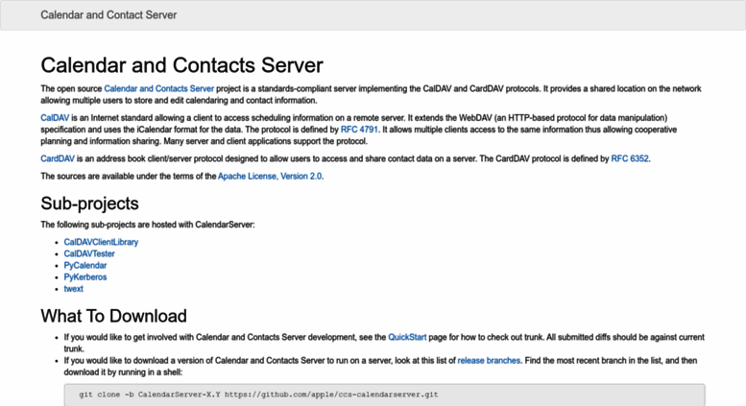Click the git clone command code block
The image size is (746, 406).
pyautogui.click(x=384, y=394)
